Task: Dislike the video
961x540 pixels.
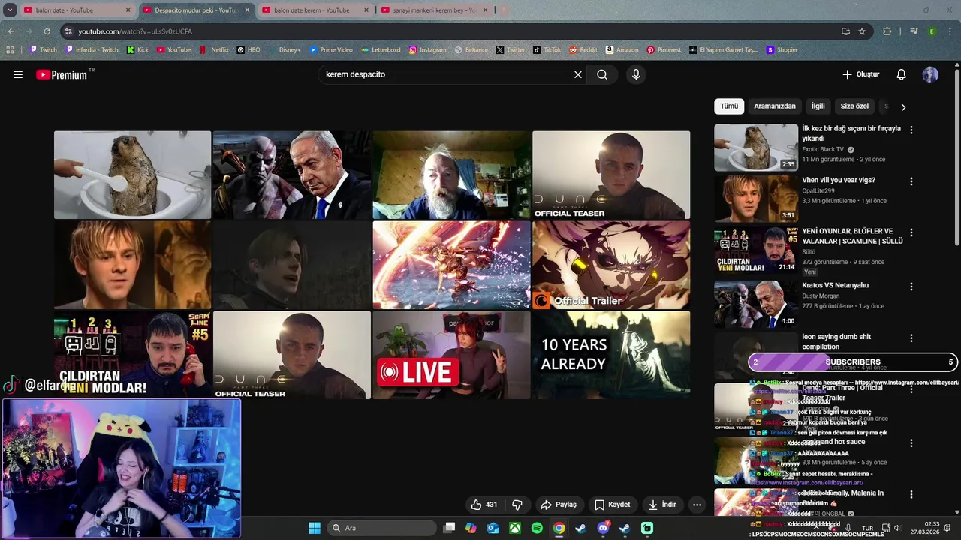Action: pos(517,505)
